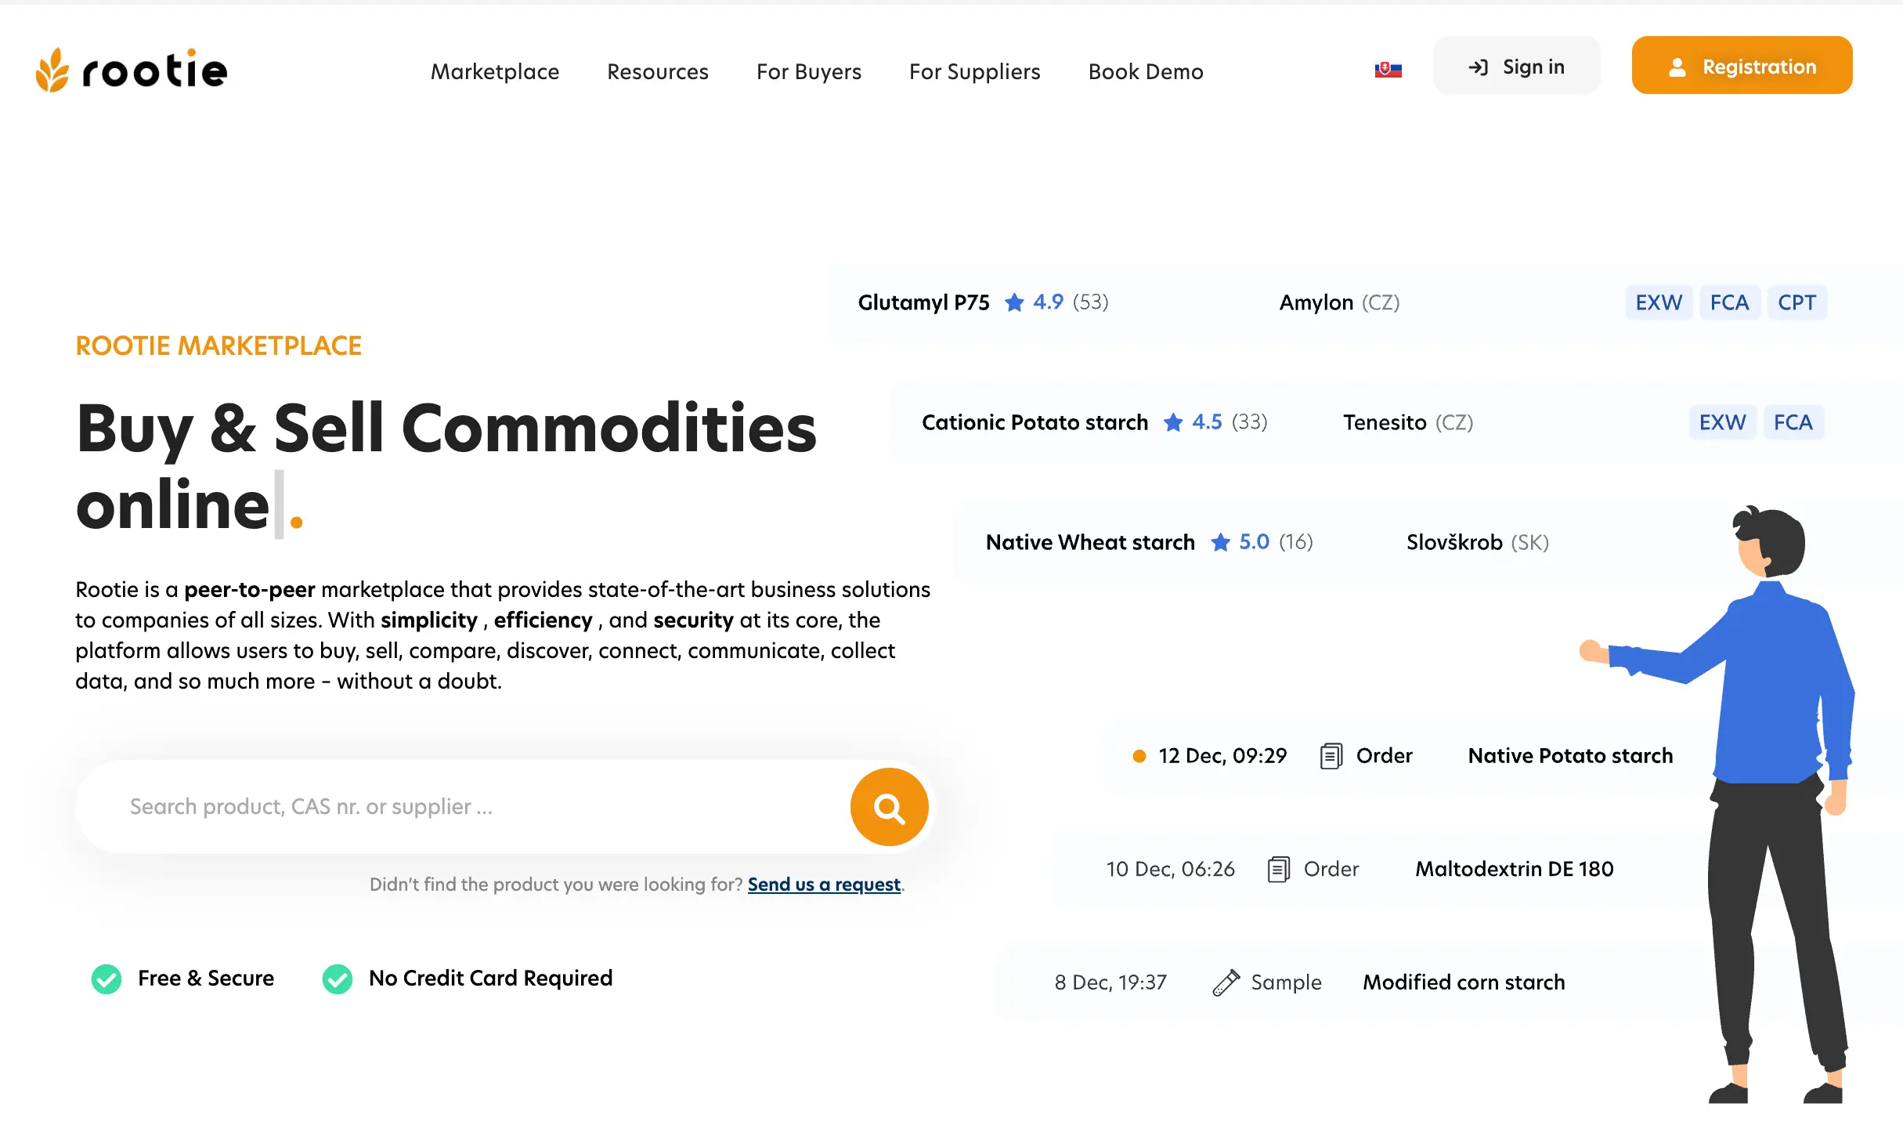1903x1125 pixels.
Task: Go to the For Suppliers page
Action: coord(974,72)
